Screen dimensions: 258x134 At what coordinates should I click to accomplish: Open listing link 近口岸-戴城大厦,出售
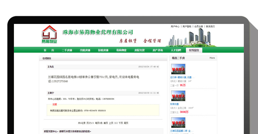pos(182,77)
